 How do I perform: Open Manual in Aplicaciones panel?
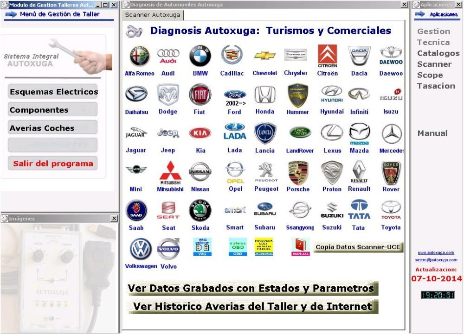pyautogui.click(x=432, y=133)
